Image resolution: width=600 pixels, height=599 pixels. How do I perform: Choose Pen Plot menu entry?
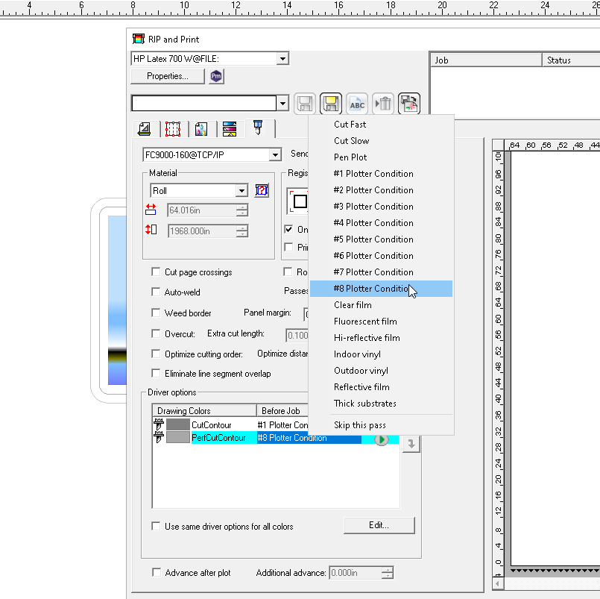pyautogui.click(x=381, y=157)
